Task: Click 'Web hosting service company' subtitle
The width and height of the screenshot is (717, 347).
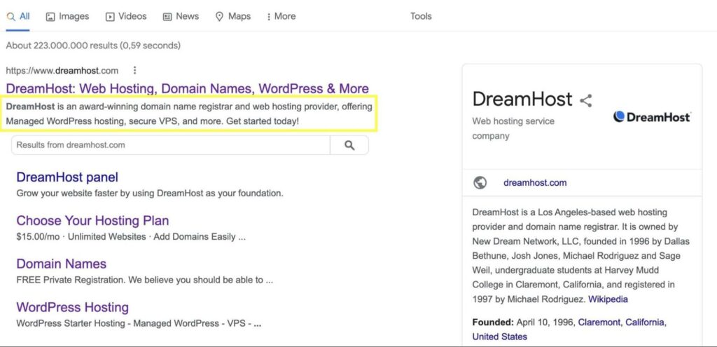Action: pyautogui.click(x=513, y=129)
